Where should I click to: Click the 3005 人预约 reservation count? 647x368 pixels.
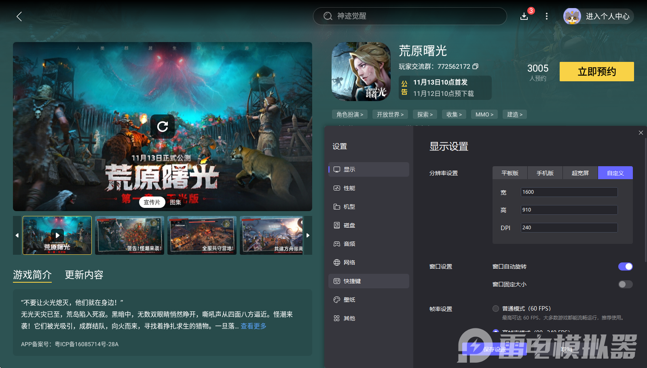point(538,72)
